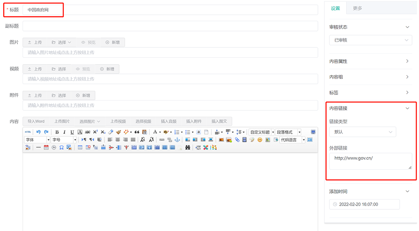Toggle bold formatting in the editor

[57, 132]
